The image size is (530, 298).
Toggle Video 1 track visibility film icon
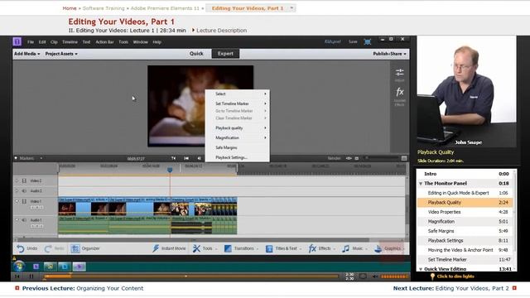pyautogui.click(x=24, y=201)
